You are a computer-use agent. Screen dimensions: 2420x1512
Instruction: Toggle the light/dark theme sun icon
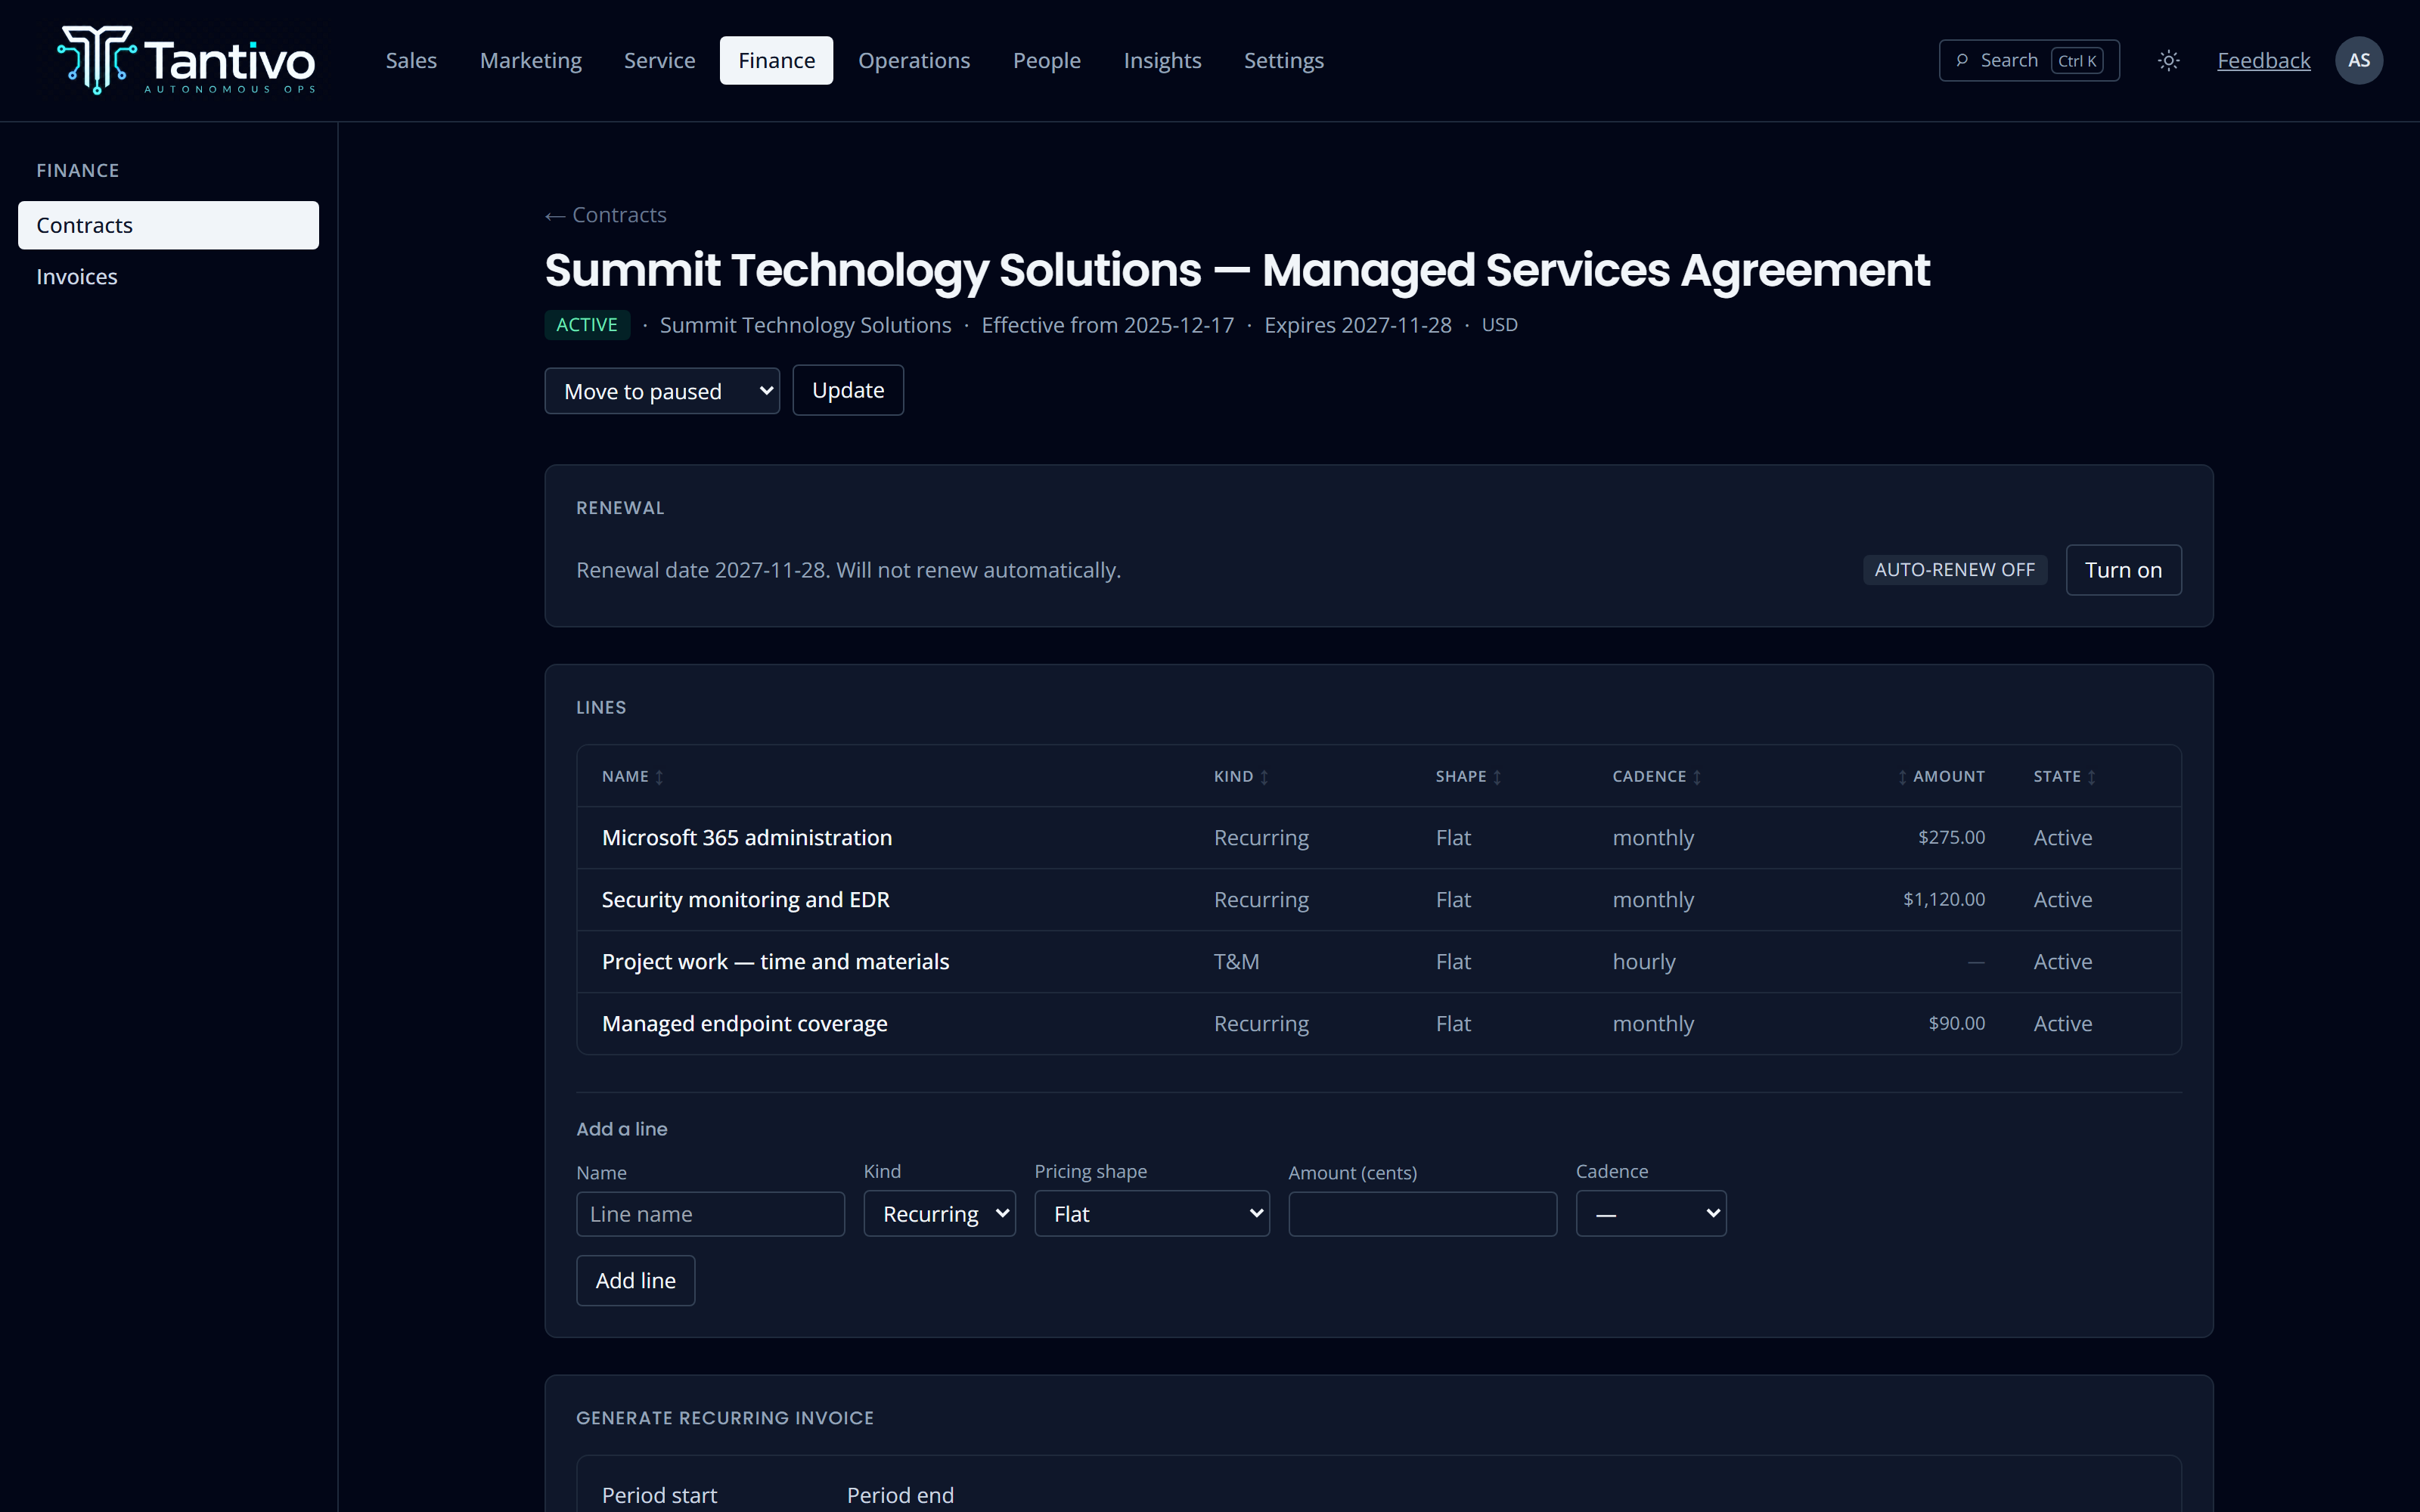coord(2168,61)
